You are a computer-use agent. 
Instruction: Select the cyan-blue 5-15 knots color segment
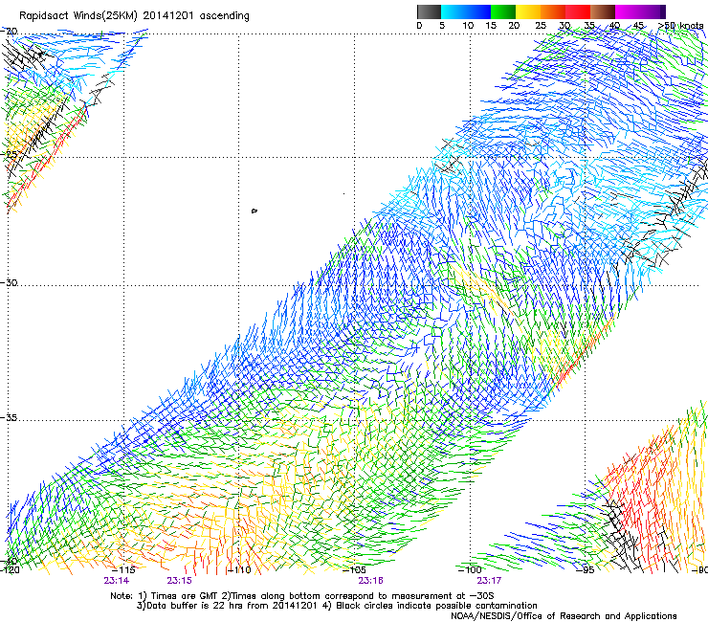[x=466, y=11]
